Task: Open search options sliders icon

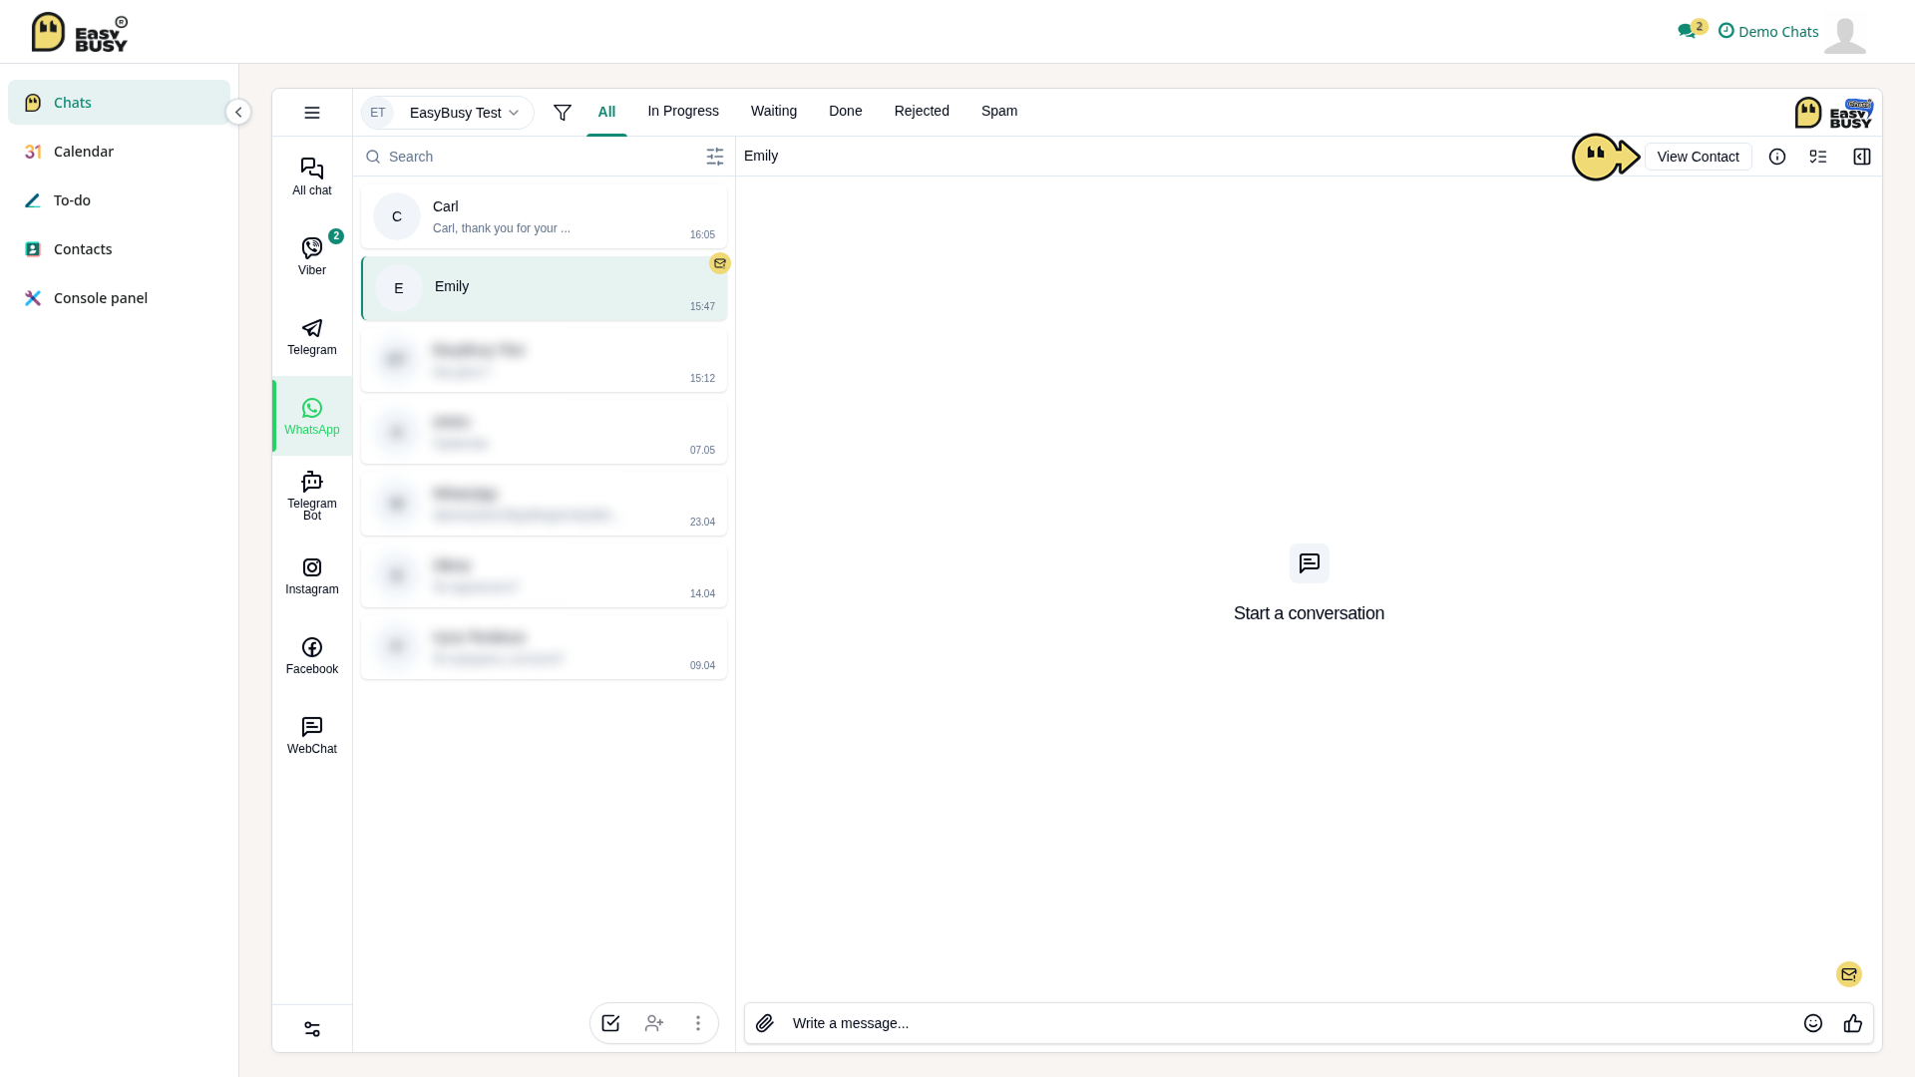Action: pyautogui.click(x=715, y=157)
